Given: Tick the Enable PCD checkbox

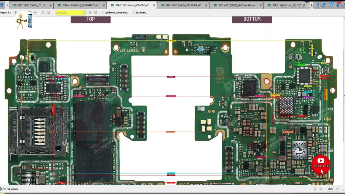Looking at the screenshot, I should [x=134, y=13].
